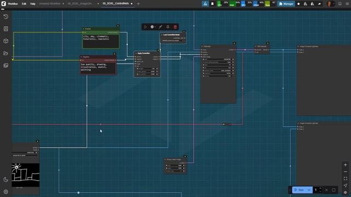Select the Apply ControlNet node title
351x197 pixels.
tap(144, 54)
